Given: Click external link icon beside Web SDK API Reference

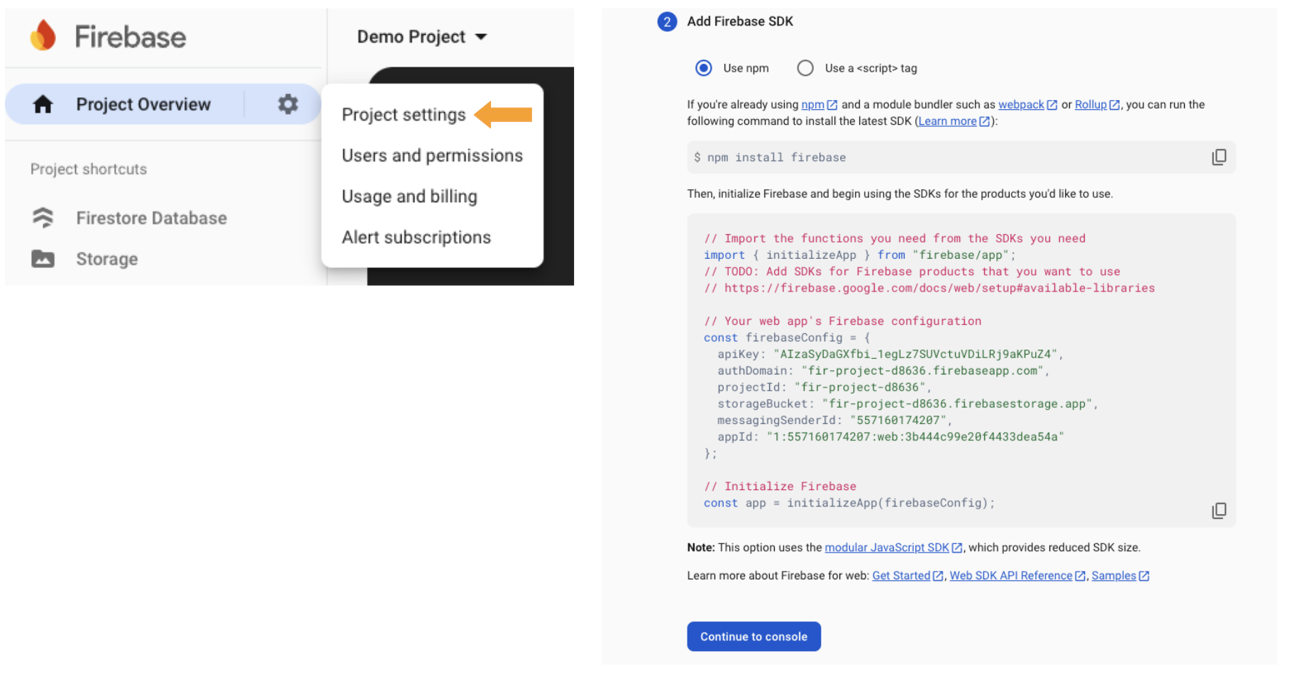Looking at the screenshot, I should [x=1081, y=576].
